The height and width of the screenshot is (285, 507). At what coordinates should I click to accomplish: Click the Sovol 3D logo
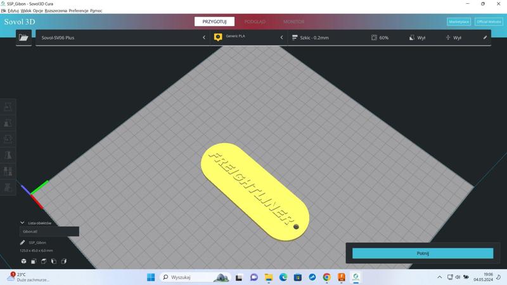[20, 22]
